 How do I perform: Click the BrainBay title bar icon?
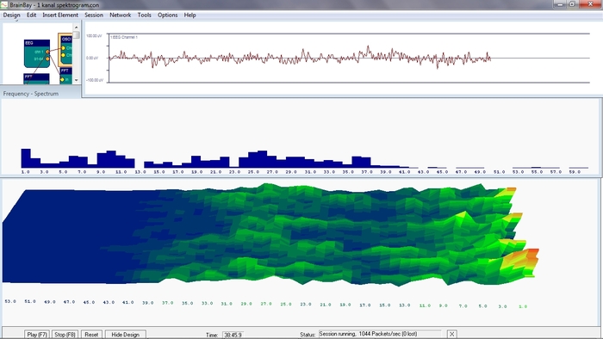(x=4, y=4)
